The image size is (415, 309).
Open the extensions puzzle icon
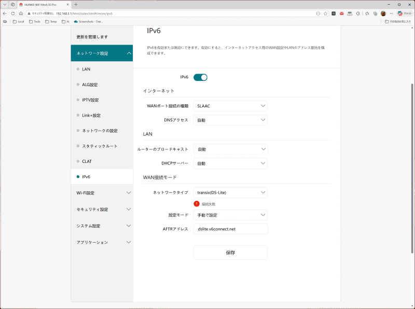[358, 13]
